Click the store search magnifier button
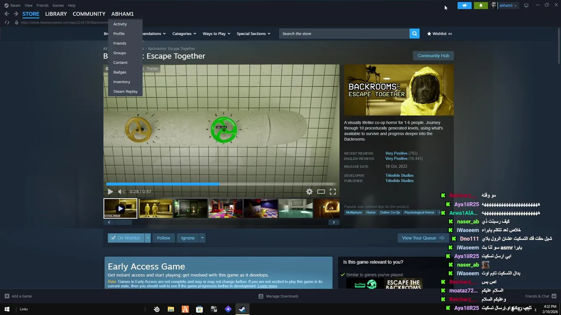 pyautogui.click(x=414, y=34)
